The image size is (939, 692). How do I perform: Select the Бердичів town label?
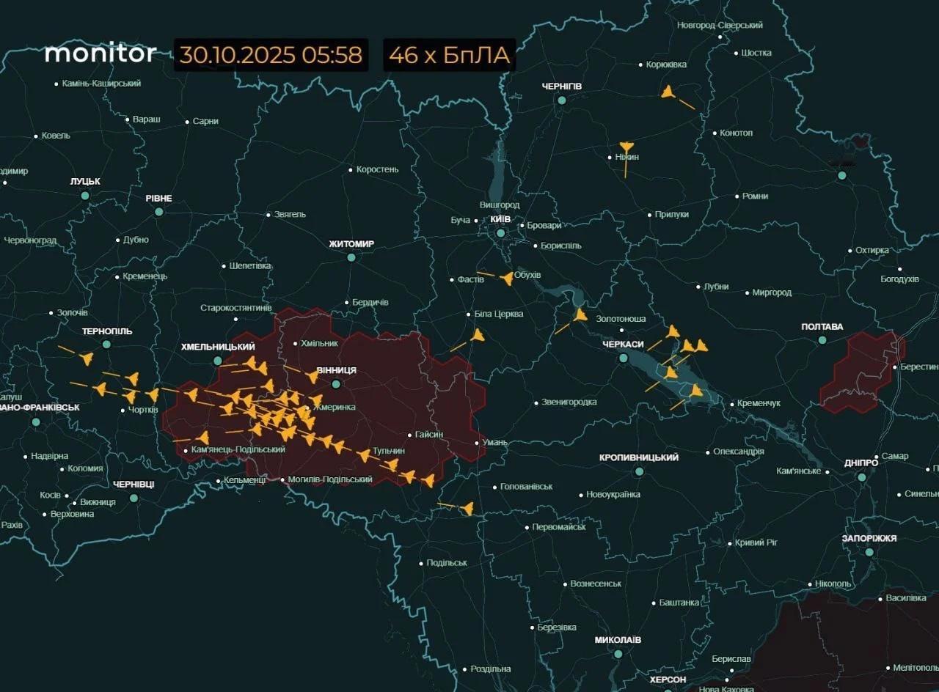point(370,302)
